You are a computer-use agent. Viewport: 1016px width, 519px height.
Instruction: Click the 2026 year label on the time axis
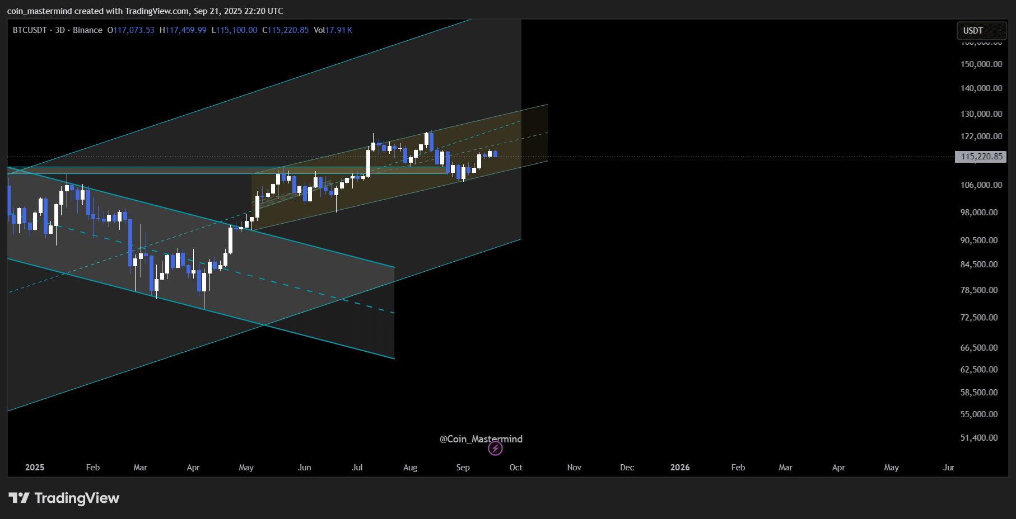point(680,468)
